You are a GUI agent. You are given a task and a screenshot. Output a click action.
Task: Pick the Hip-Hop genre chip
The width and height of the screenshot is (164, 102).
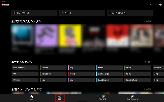click(x=138, y=74)
